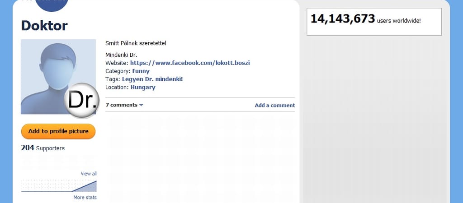The height and width of the screenshot is (203, 463).
Task: Click the supporters growth chart
Action: click(x=59, y=186)
